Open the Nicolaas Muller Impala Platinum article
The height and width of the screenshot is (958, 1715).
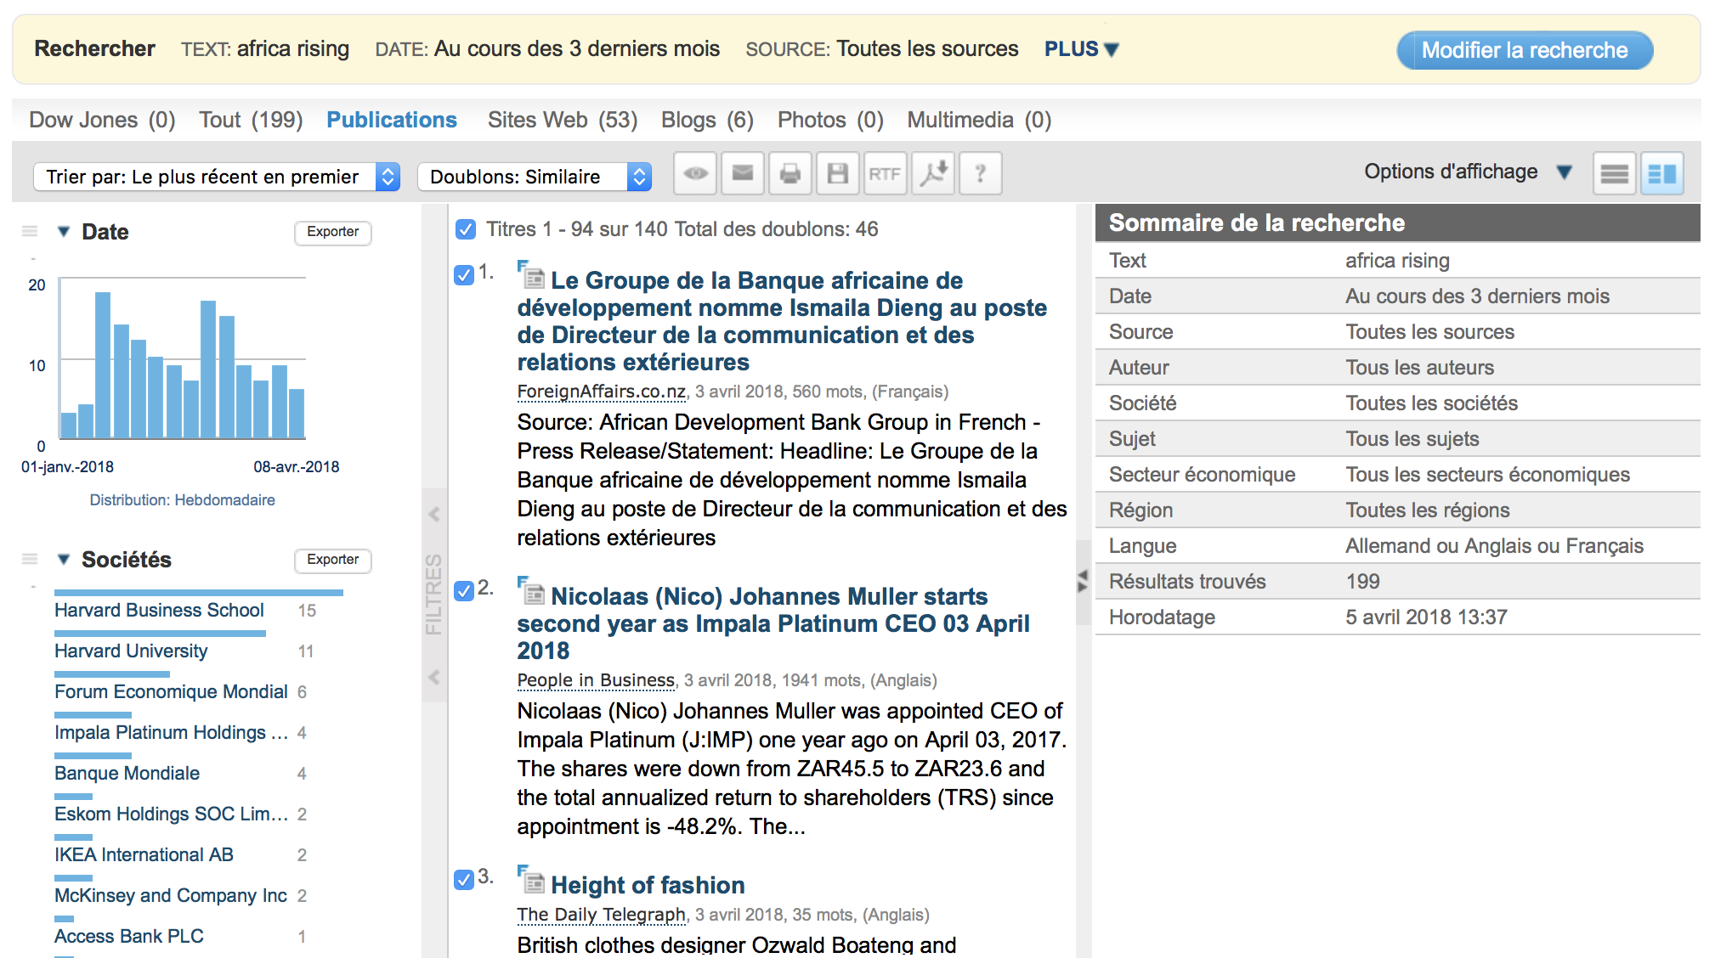(773, 623)
